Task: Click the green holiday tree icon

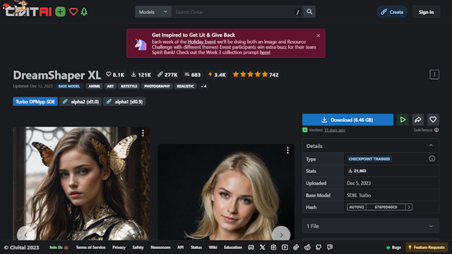Action: click(84, 12)
